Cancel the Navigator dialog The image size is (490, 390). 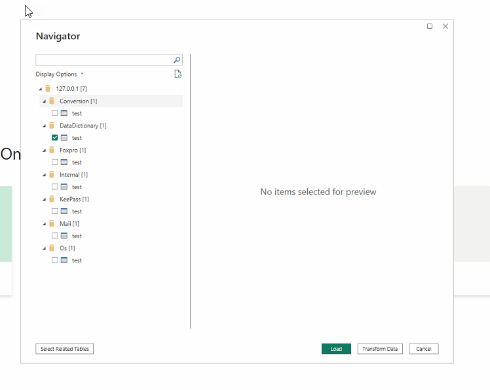[424, 349]
